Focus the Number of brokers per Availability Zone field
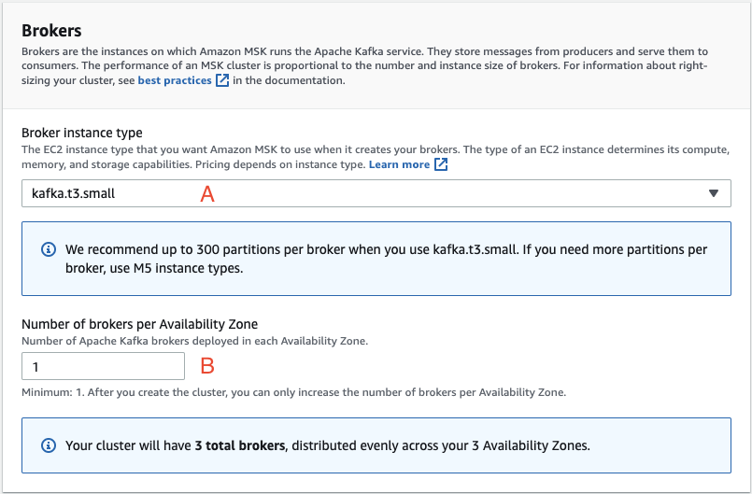752x494 pixels. (x=103, y=366)
